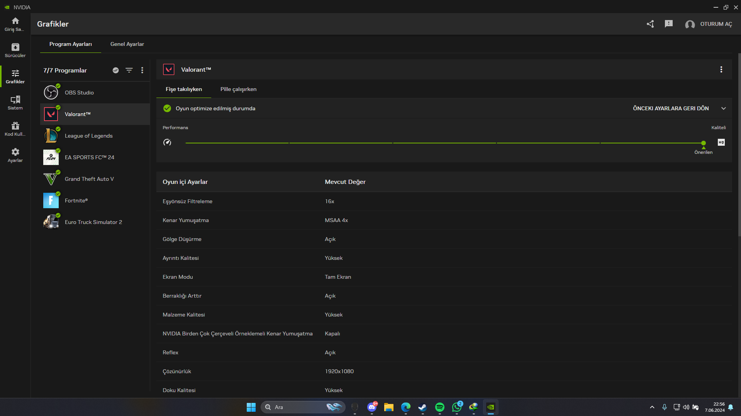This screenshot has height=416, width=741.
Task: Switch to Pille çalışırken tab
Action: (x=238, y=89)
